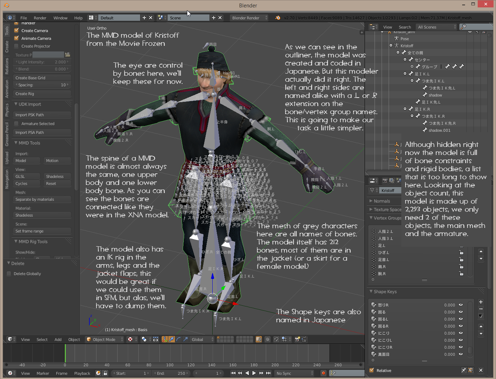Switch to the Grease Pencil sidebar tab
The height and width of the screenshot is (379, 496).
[7, 134]
